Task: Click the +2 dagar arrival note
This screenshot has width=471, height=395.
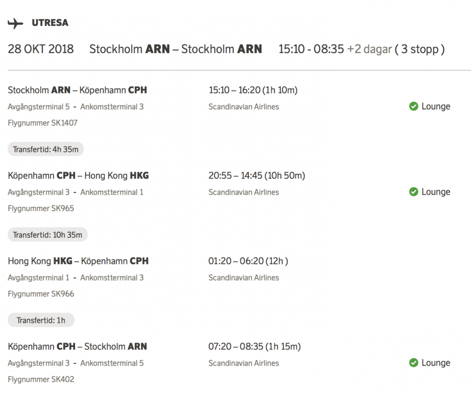Action: (369, 49)
